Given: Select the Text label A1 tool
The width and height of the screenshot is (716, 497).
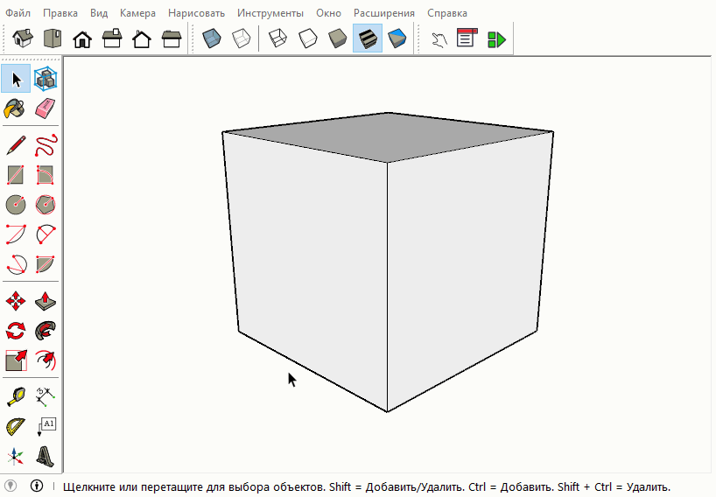Looking at the screenshot, I should click(x=46, y=427).
